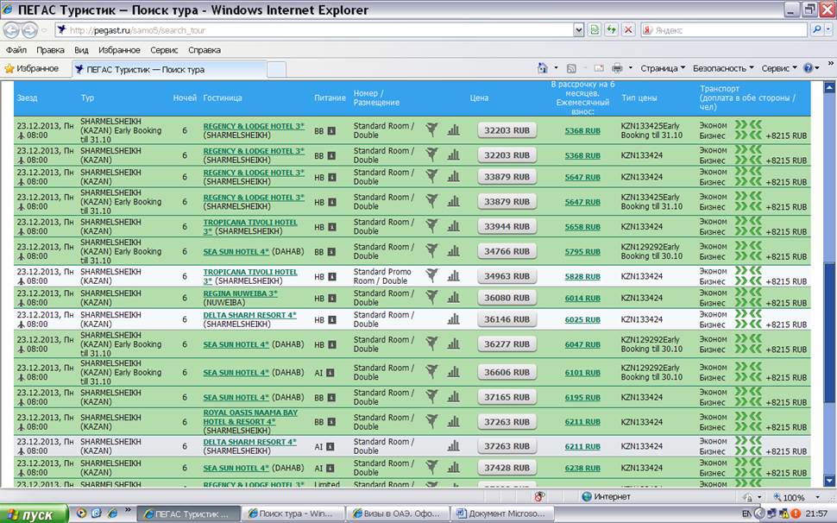Screen dimensions: 837x523
Task: Click the Read Mail envelope icon
Action: [x=599, y=68]
